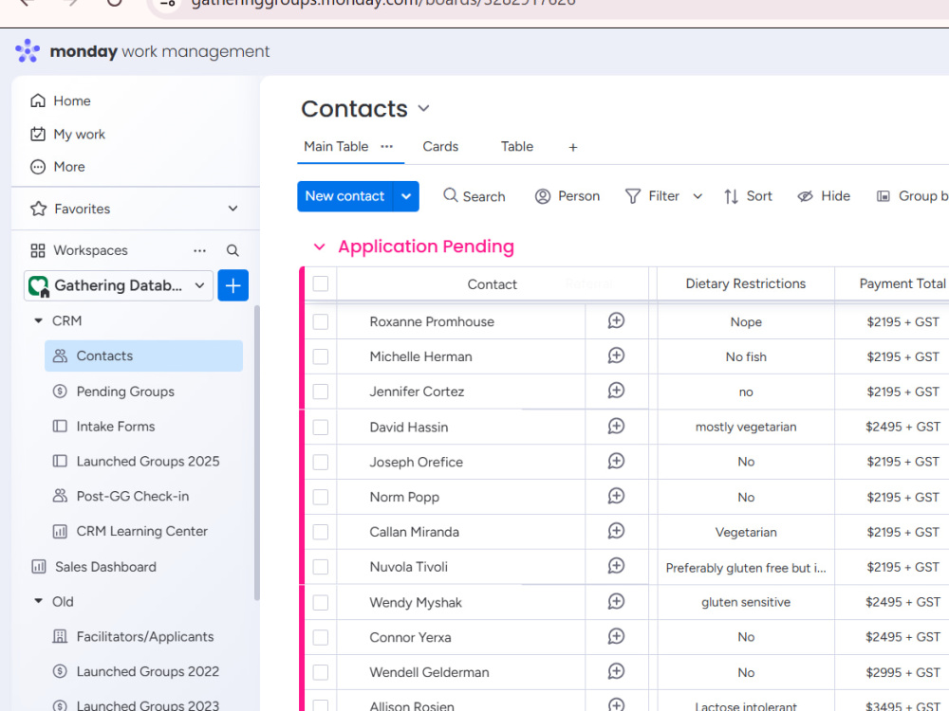
Task: Click the monday logo icon
Action: pos(28,51)
